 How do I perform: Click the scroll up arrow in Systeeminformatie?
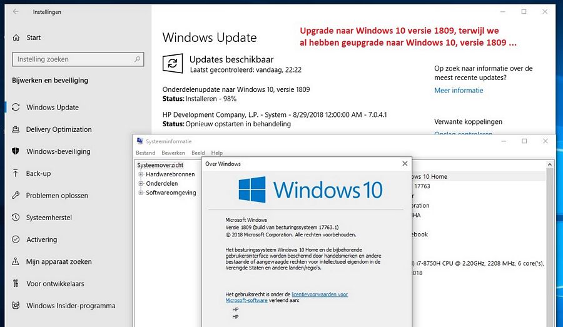click(x=550, y=164)
